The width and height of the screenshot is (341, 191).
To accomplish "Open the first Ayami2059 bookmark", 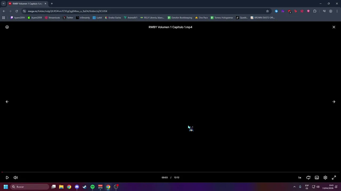I will click(17, 18).
